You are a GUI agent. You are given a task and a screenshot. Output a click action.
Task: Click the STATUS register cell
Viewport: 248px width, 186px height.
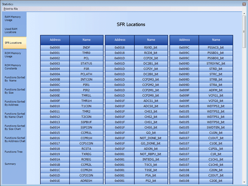click(x=86, y=63)
